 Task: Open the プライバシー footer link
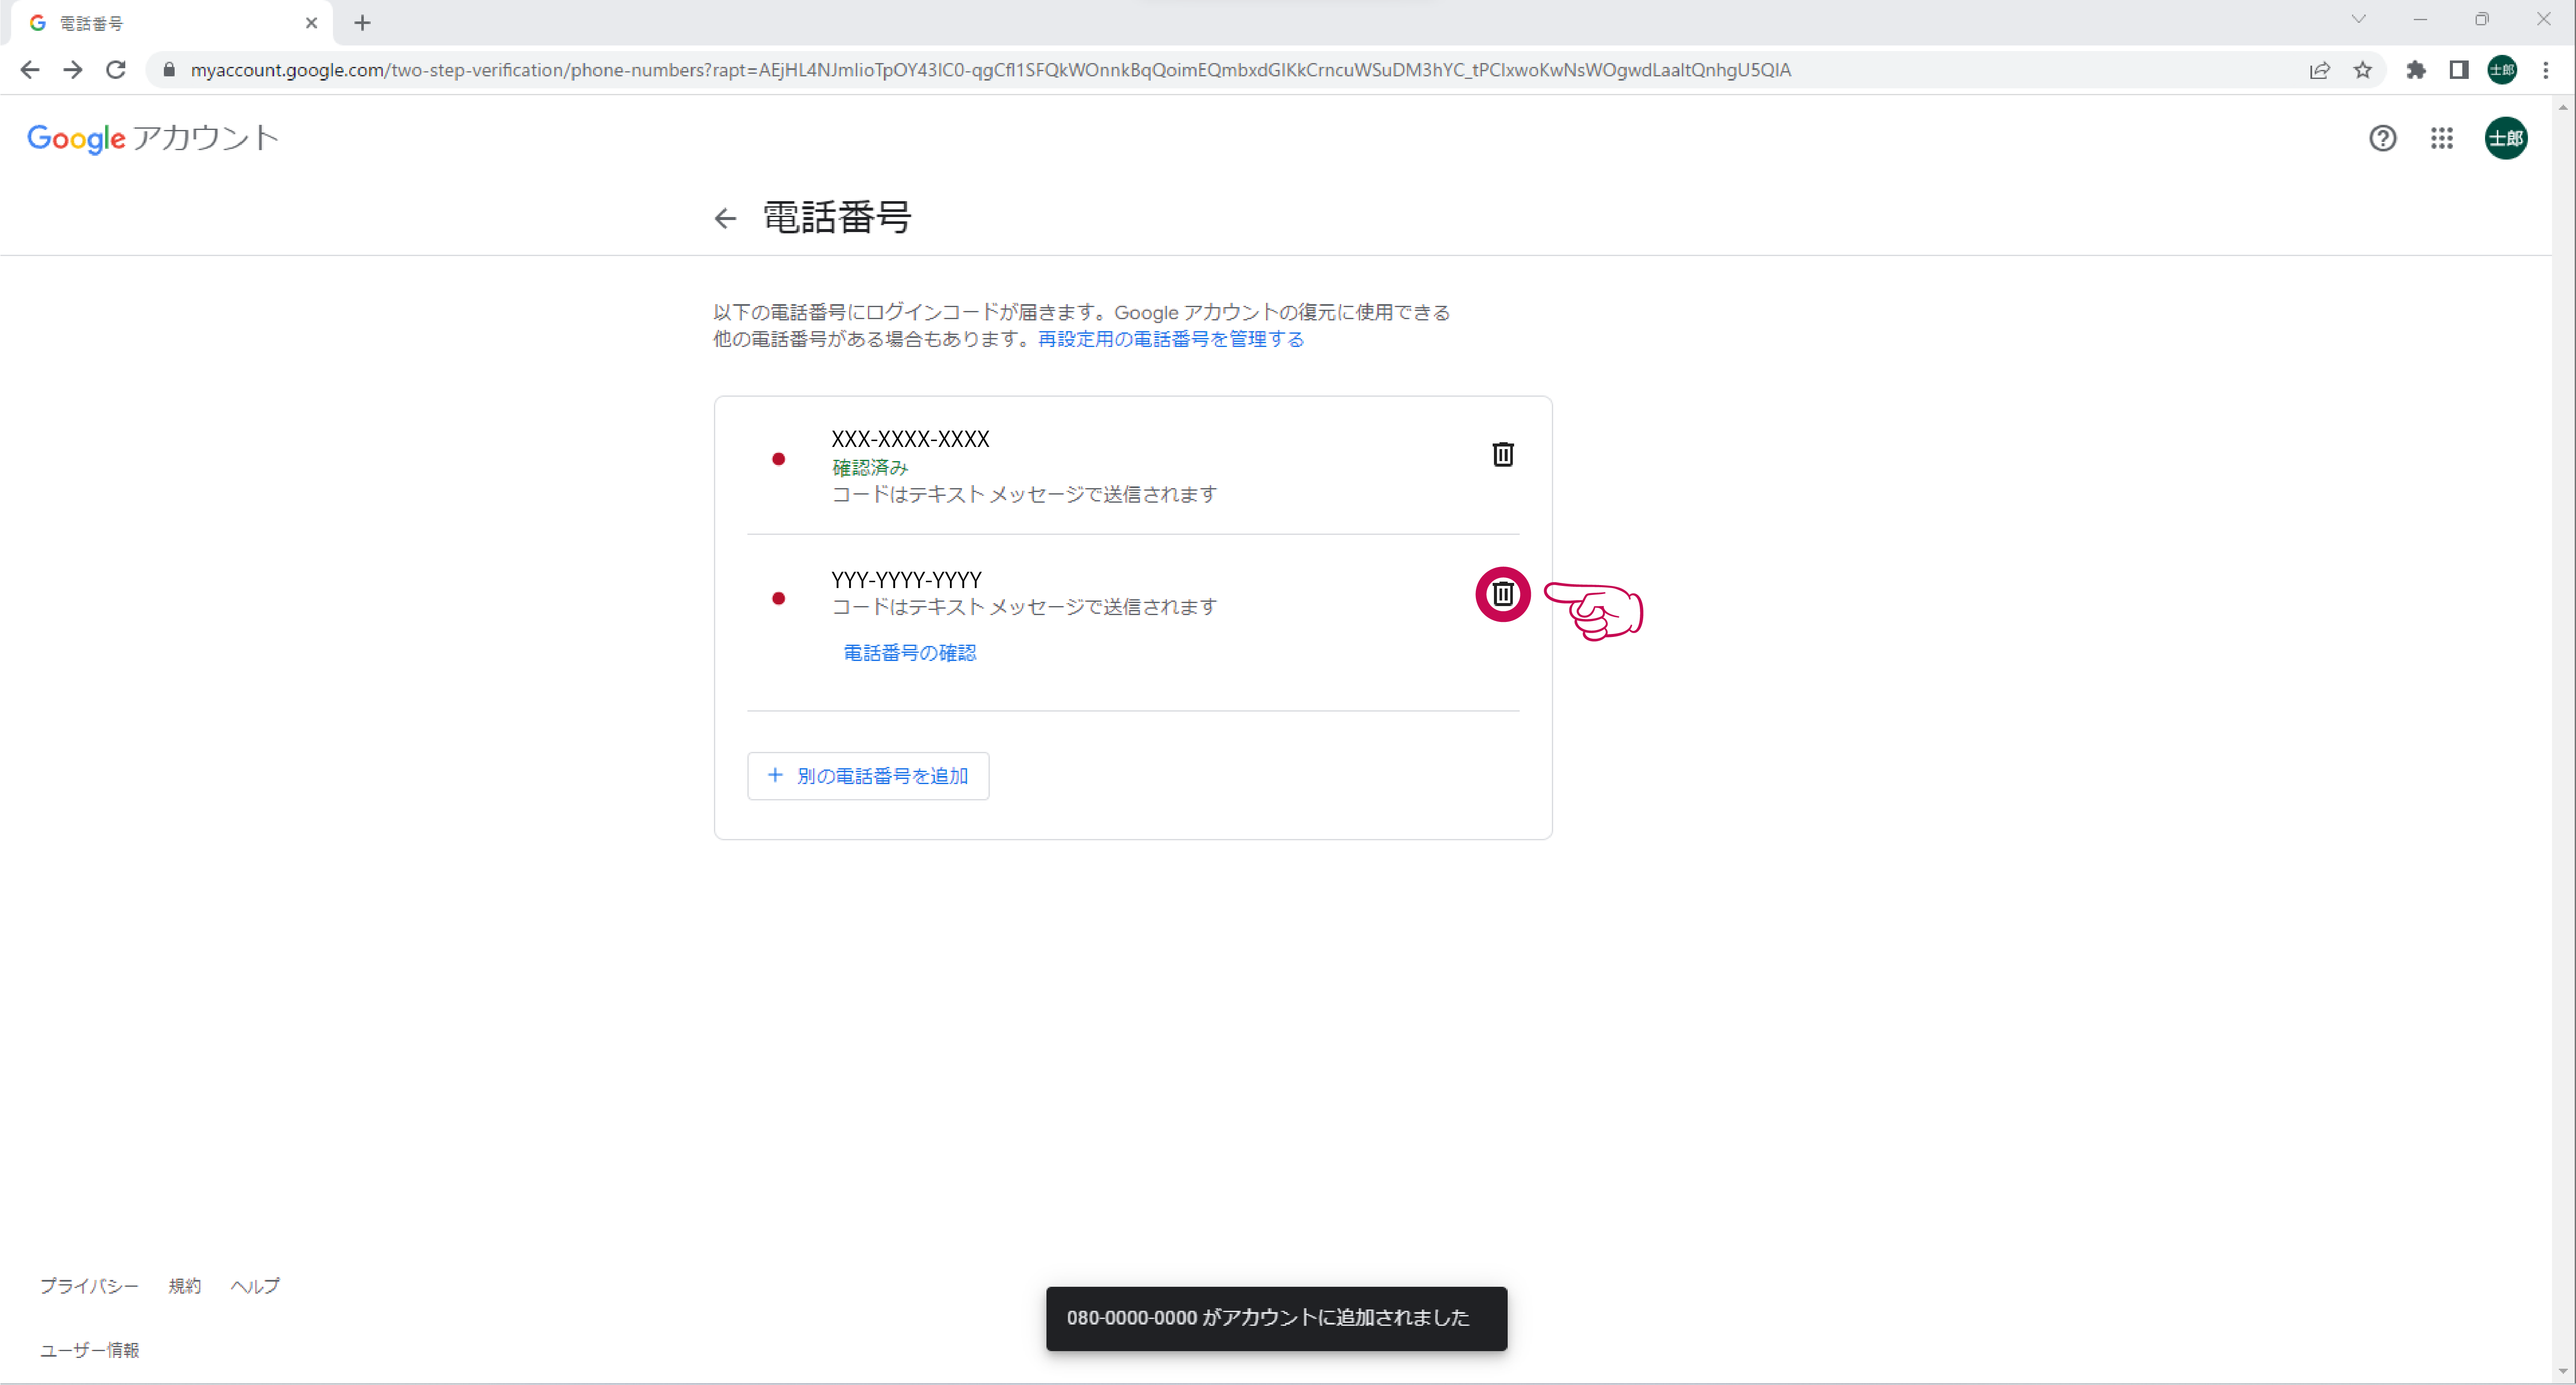[89, 1286]
